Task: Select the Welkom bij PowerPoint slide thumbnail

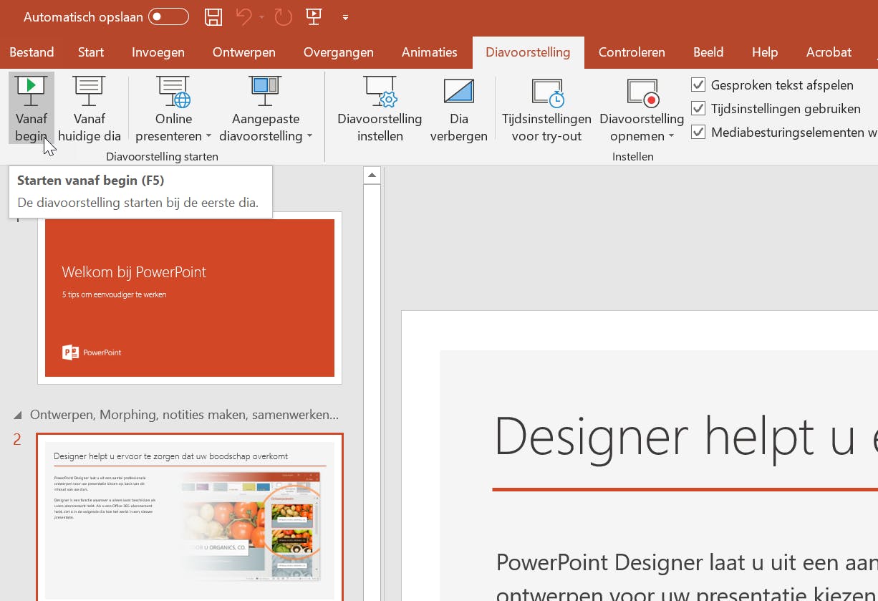Action: pos(190,298)
